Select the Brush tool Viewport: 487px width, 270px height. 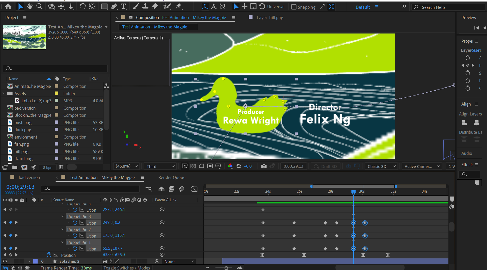(136, 7)
